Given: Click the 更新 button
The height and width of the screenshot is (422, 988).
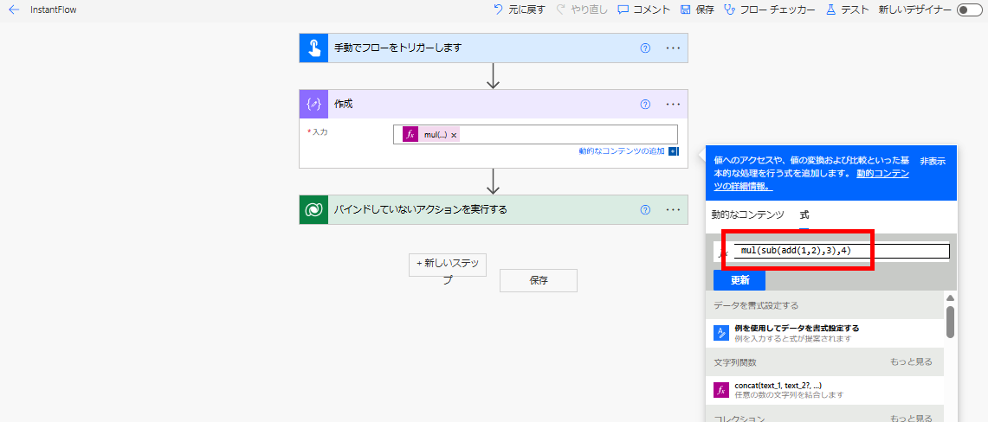Looking at the screenshot, I should coord(739,280).
